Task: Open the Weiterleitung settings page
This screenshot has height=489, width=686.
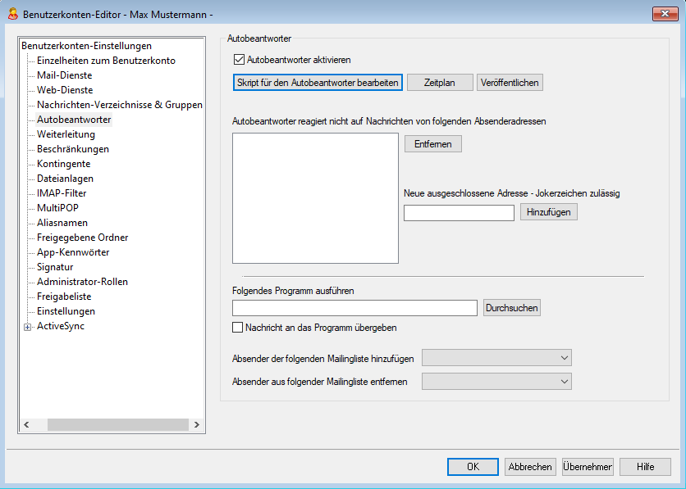Action: (66, 134)
